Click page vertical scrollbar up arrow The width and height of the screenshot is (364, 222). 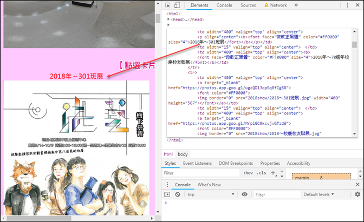pos(158,4)
